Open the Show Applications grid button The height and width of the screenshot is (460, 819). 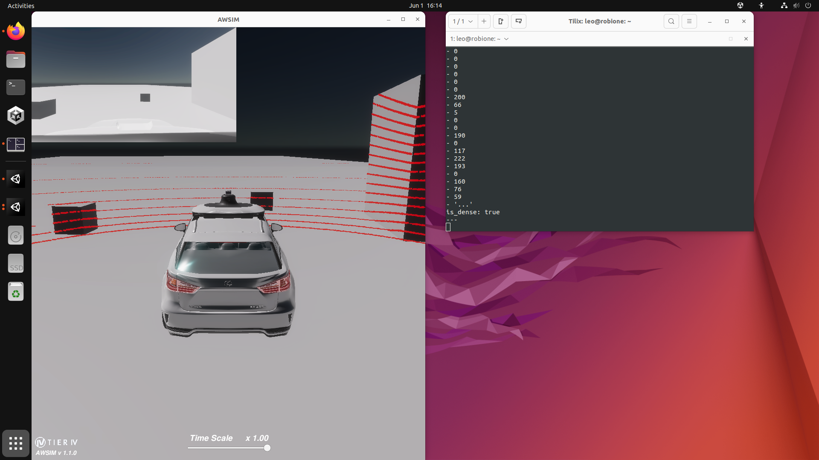pos(16,443)
